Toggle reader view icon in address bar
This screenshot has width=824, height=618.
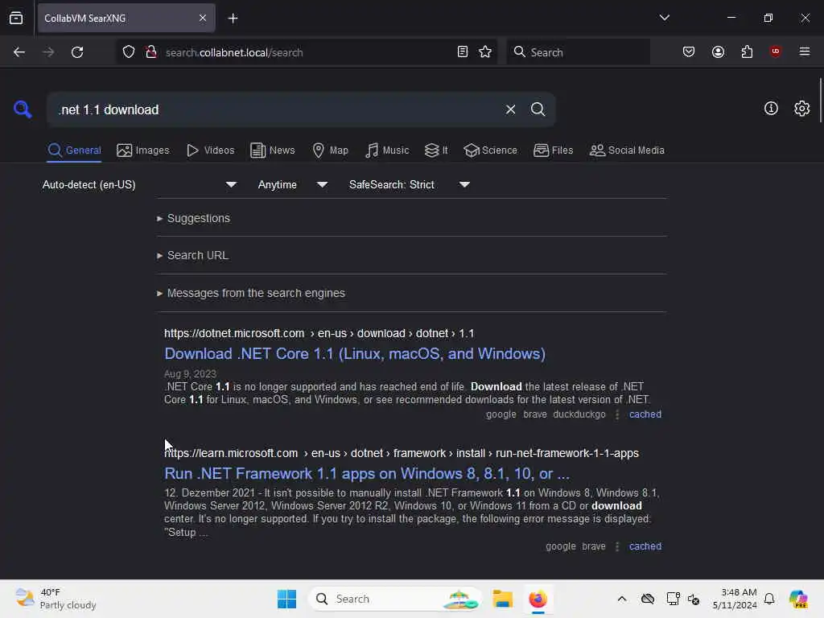[x=463, y=52]
